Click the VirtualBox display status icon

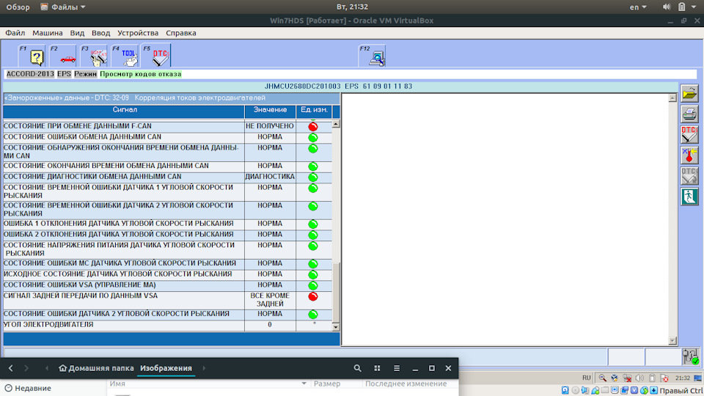(615, 391)
